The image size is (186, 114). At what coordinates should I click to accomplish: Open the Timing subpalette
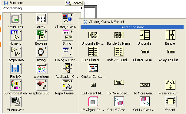click(x=42, y=52)
